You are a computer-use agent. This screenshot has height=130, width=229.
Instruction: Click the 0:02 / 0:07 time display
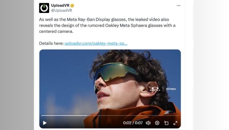point(133,123)
